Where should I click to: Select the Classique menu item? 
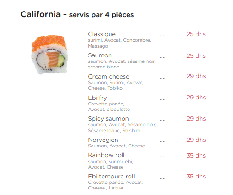[x=102, y=34]
